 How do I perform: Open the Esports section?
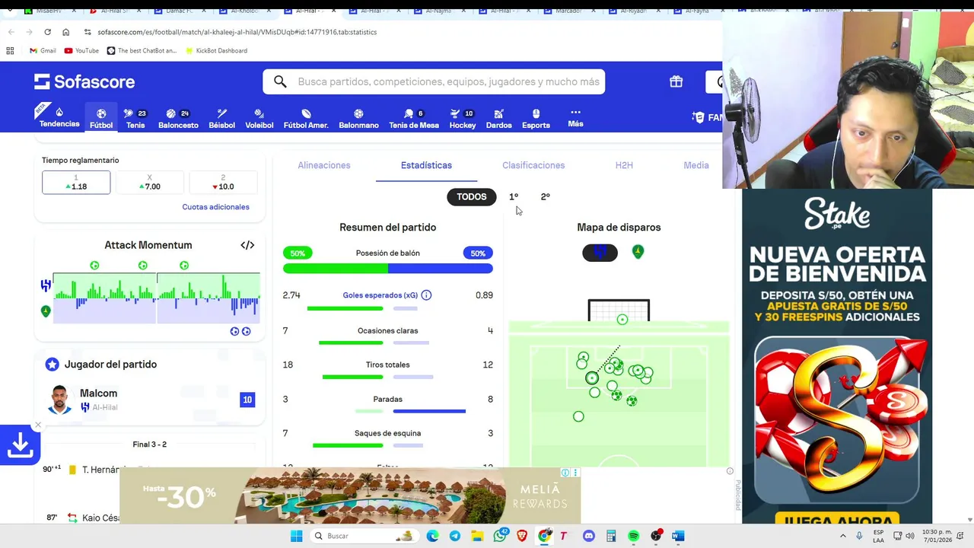pos(536,118)
